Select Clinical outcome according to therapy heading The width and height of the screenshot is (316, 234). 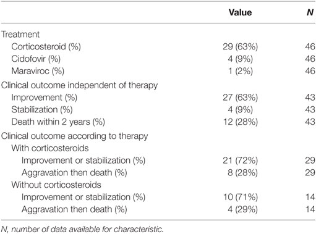74,136
